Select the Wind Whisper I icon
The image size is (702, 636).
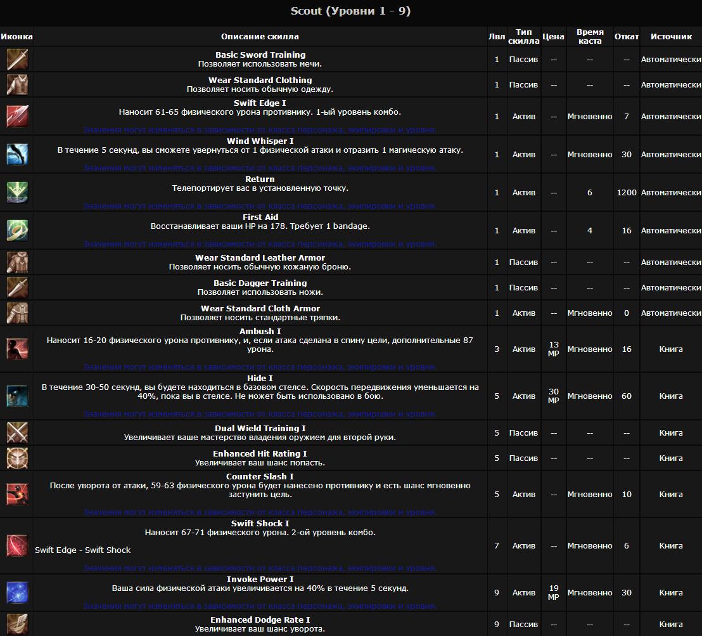[17, 154]
